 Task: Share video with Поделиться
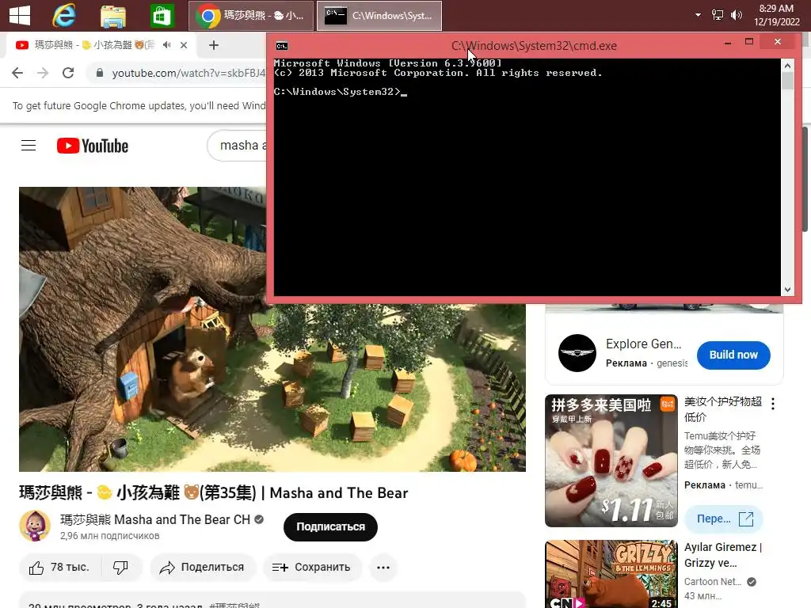click(x=203, y=567)
